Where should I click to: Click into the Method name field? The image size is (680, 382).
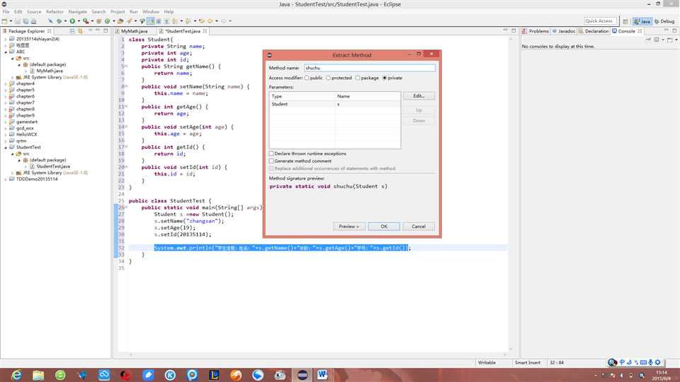click(x=369, y=68)
